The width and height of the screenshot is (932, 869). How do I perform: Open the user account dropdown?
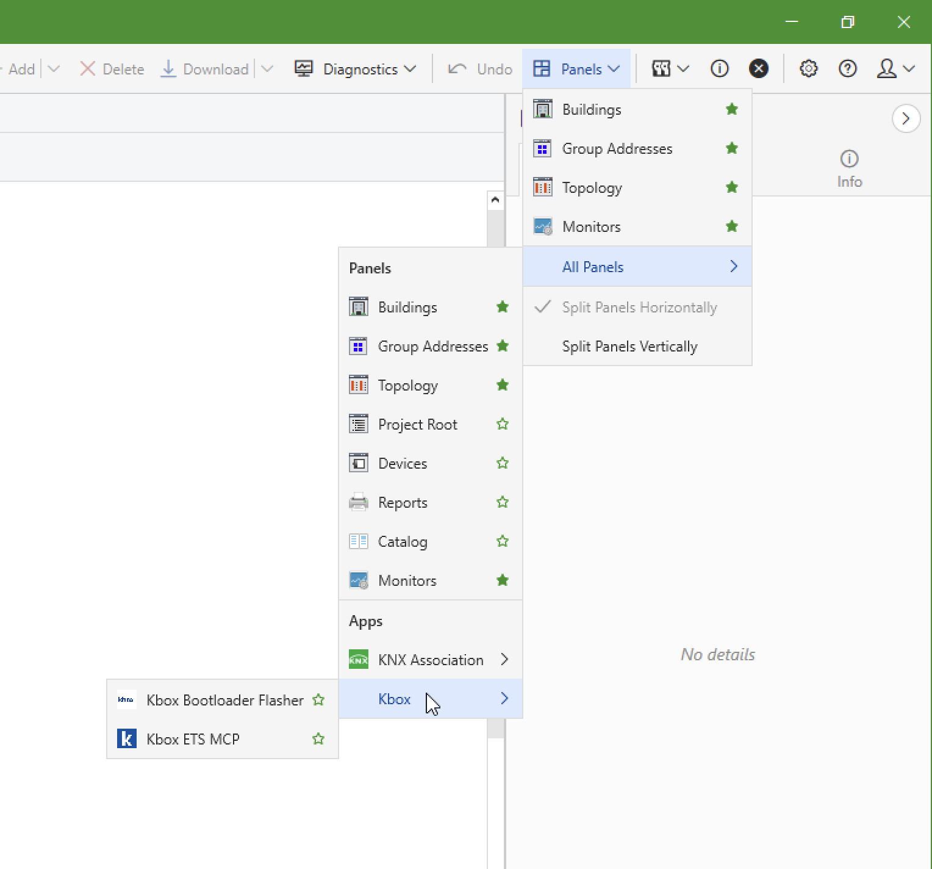pyautogui.click(x=895, y=69)
